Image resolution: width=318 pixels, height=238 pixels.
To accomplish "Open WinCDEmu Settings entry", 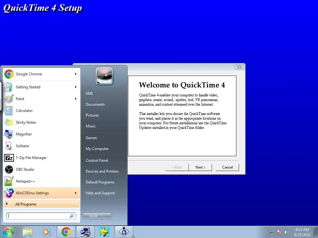I will click(x=42, y=193).
